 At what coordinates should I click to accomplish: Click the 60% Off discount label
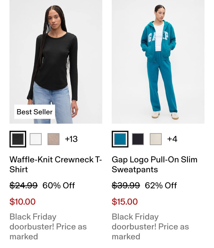click(x=59, y=185)
